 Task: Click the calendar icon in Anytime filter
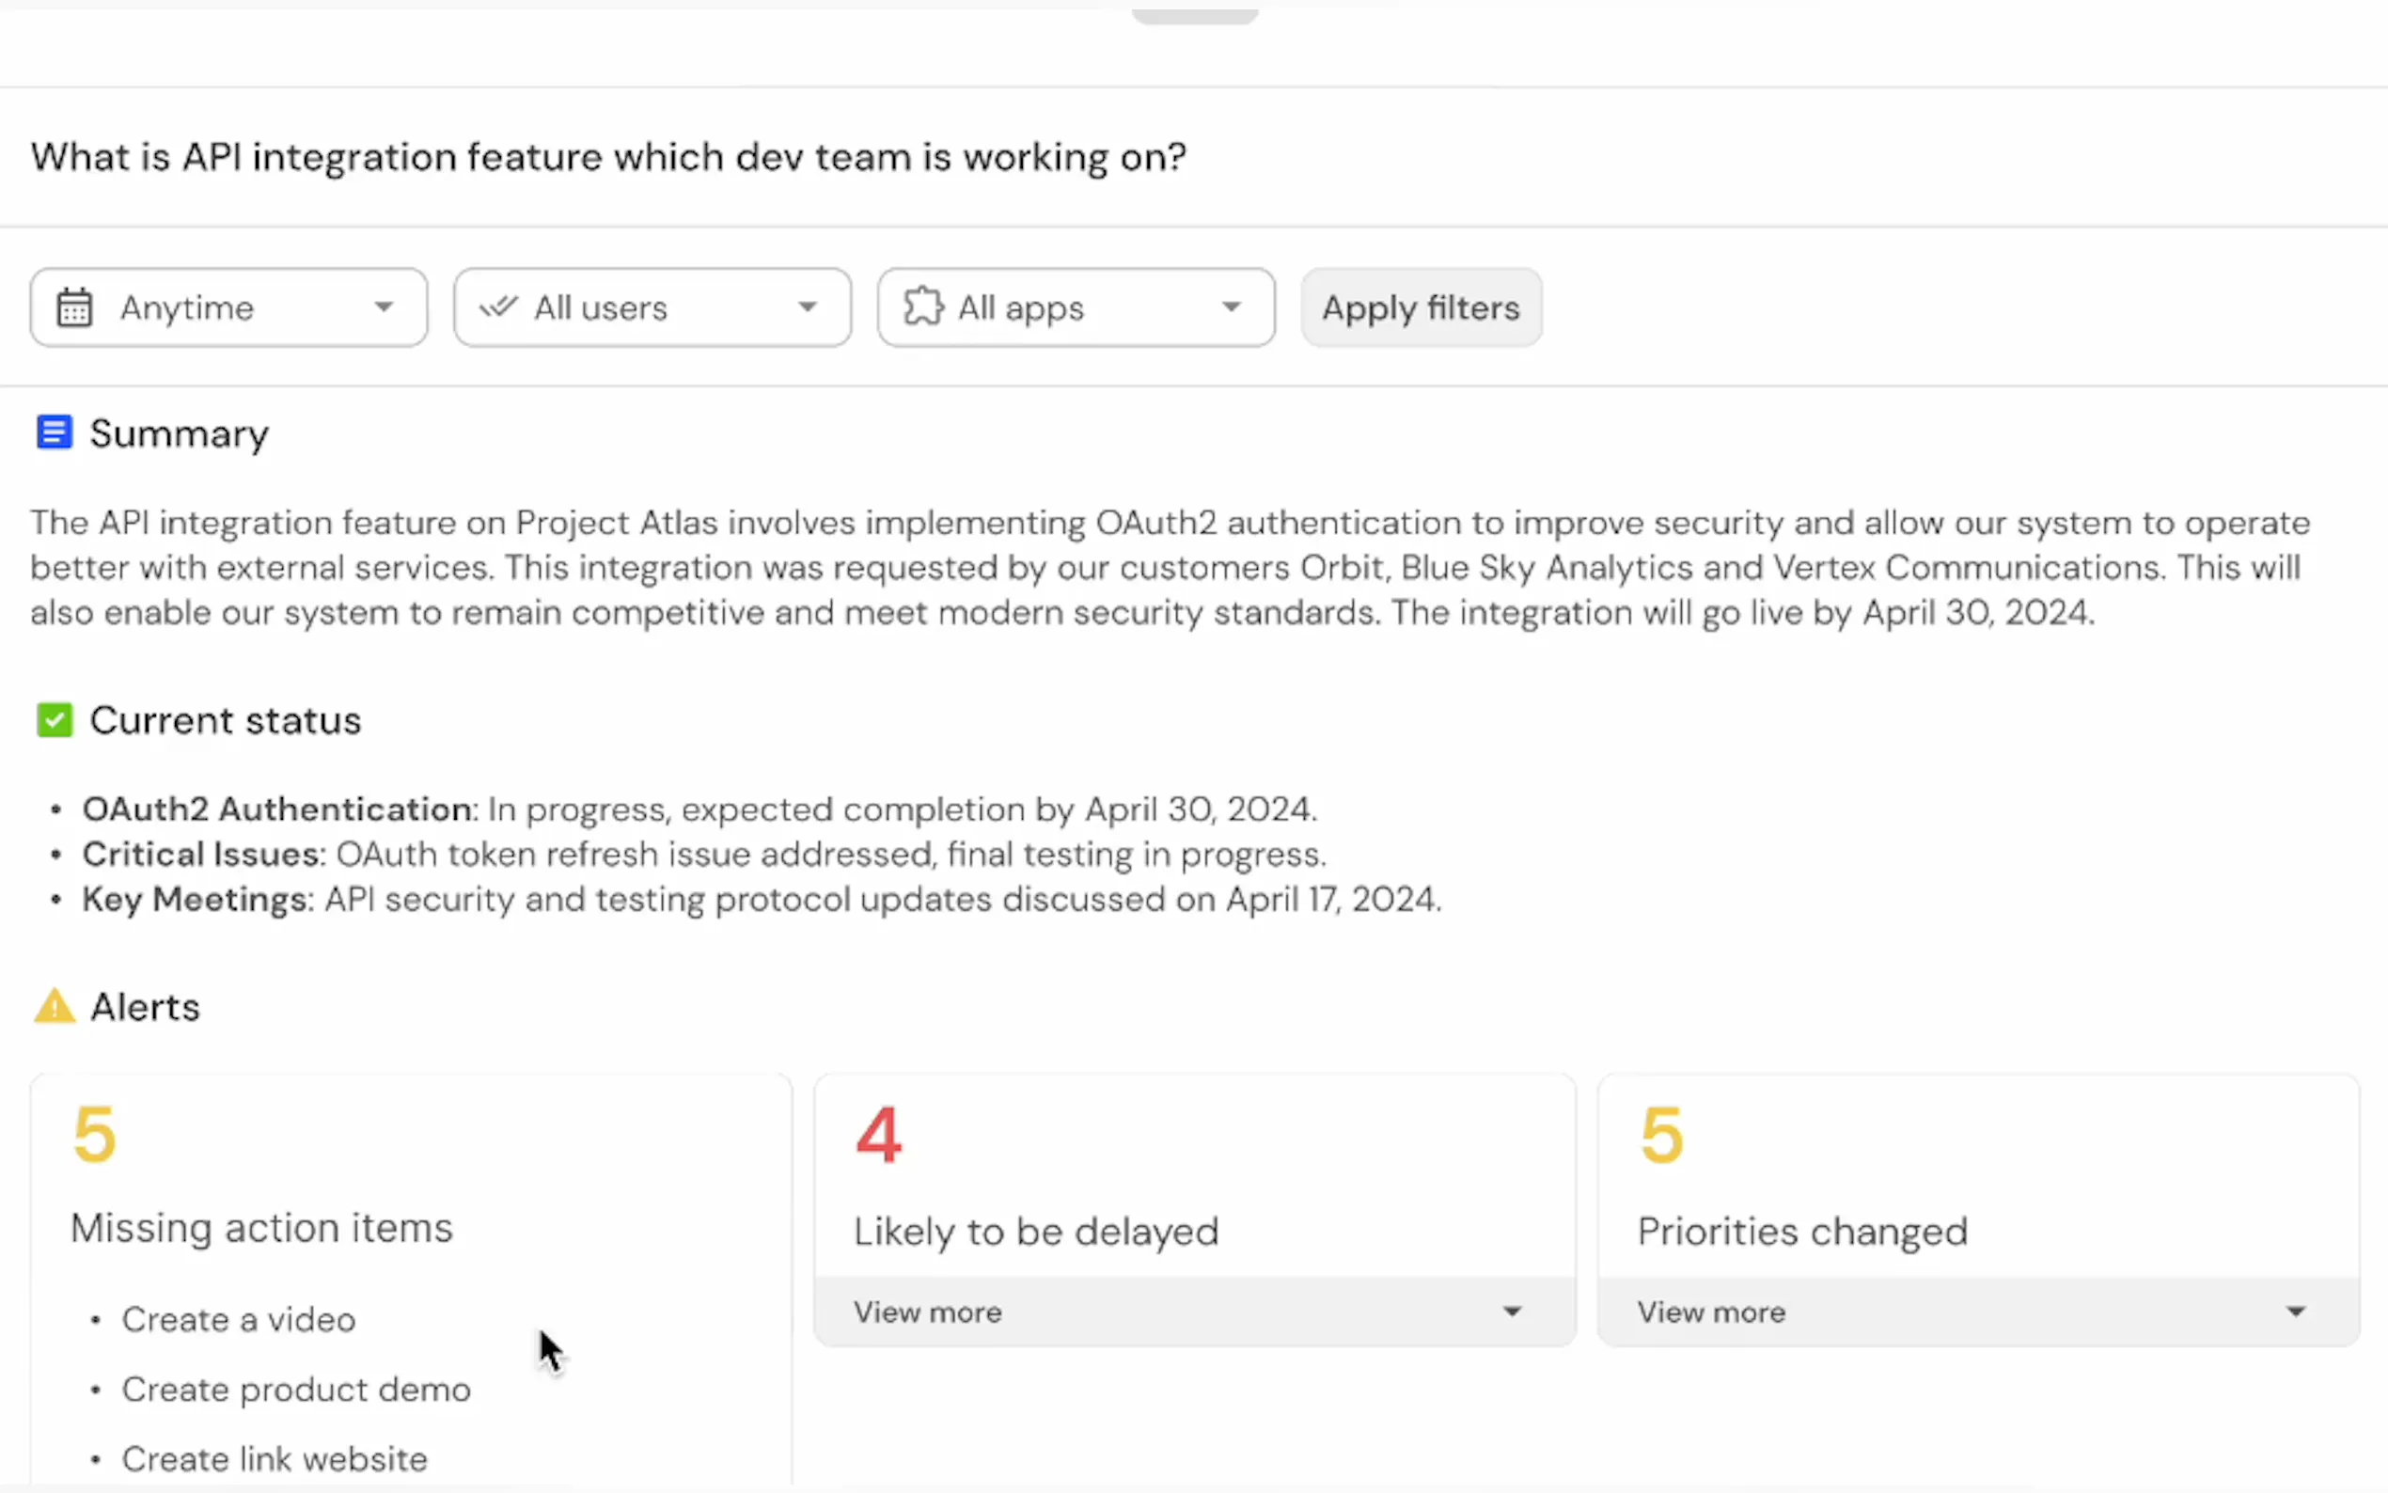[x=74, y=308]
